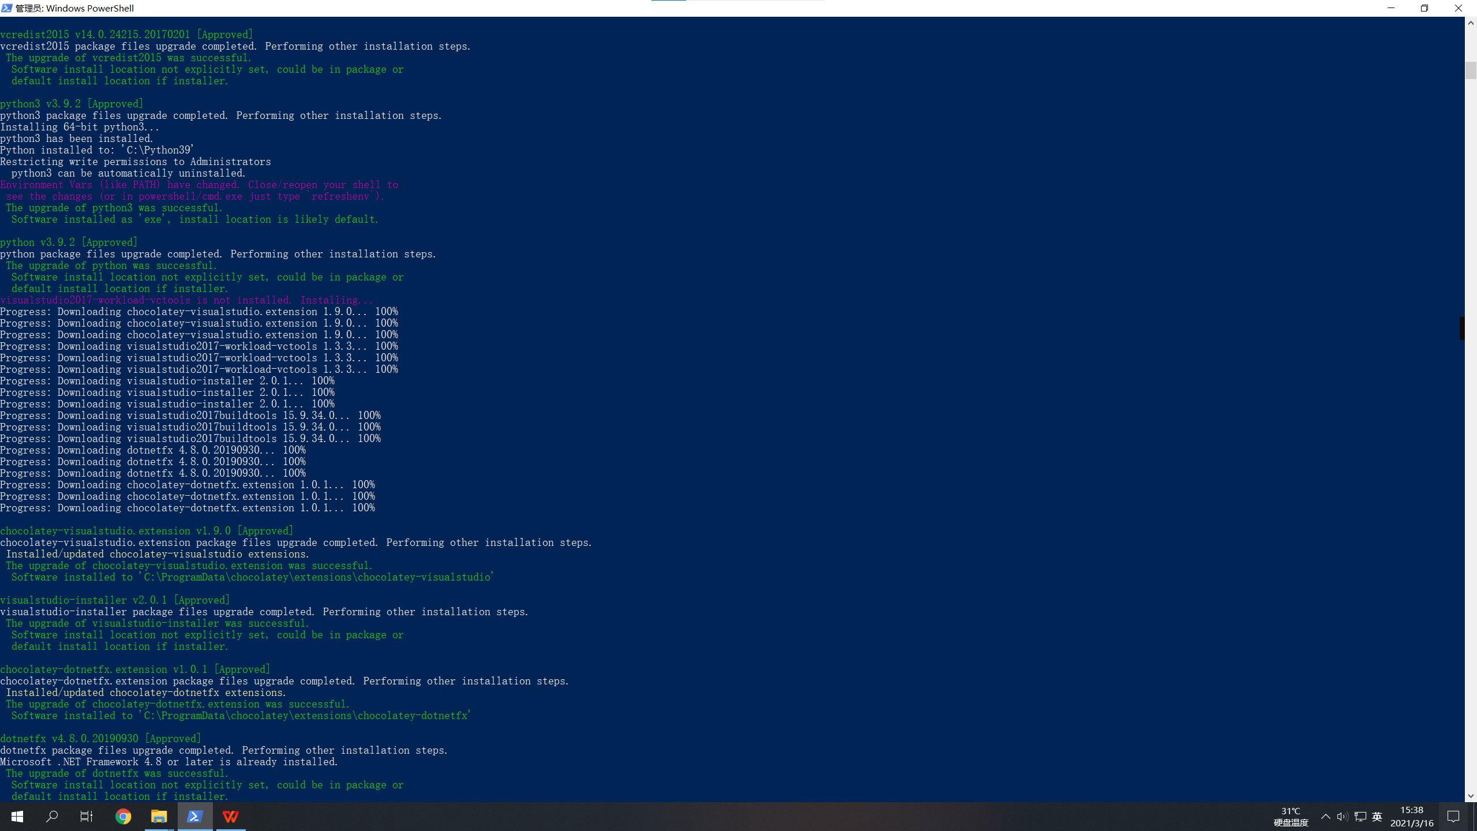Open WPS Office from taskbar

pos(231,817)
